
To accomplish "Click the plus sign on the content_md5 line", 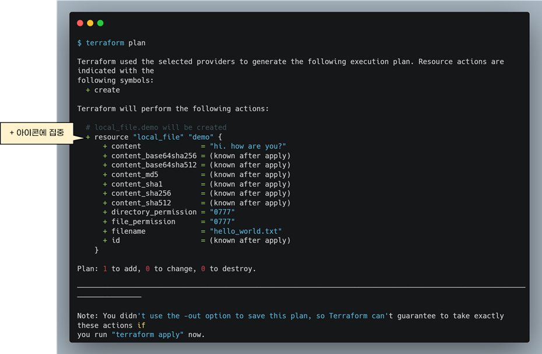I will [105, 175].
